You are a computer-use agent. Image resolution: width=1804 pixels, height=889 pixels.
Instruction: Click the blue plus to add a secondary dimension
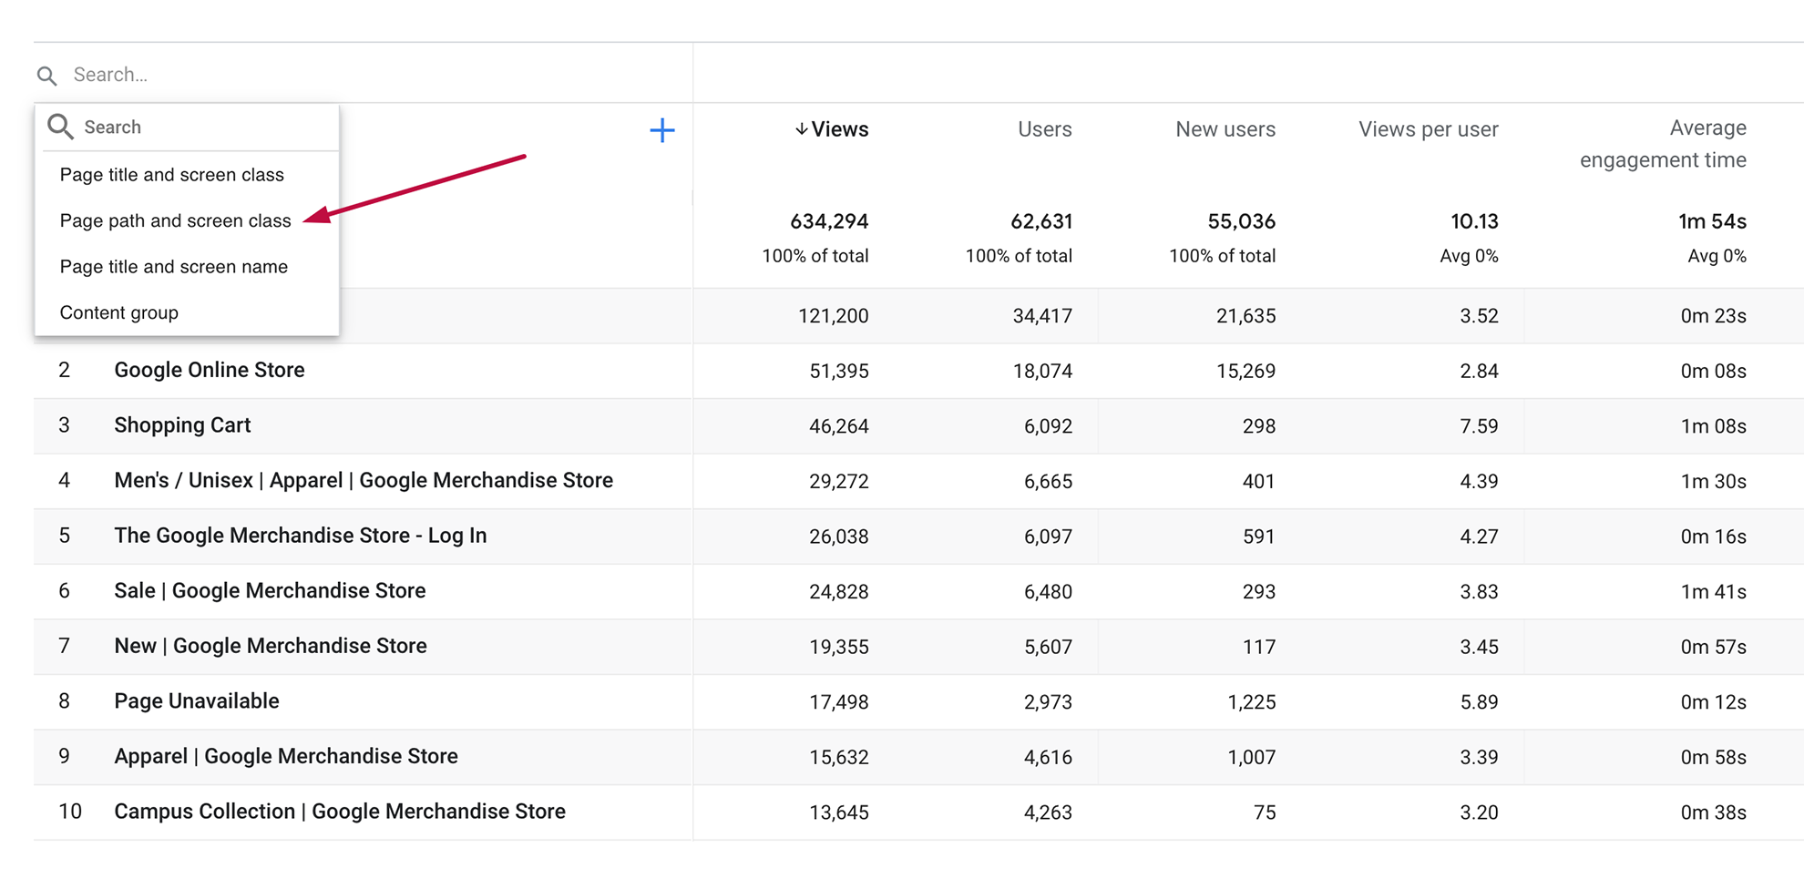click(x=663, y=131)
